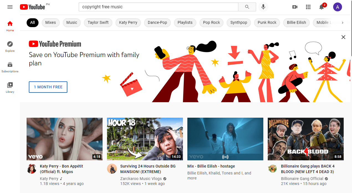
Task: Click the search magnifier button
Action: pyautogui.click(x=247, y=7)
